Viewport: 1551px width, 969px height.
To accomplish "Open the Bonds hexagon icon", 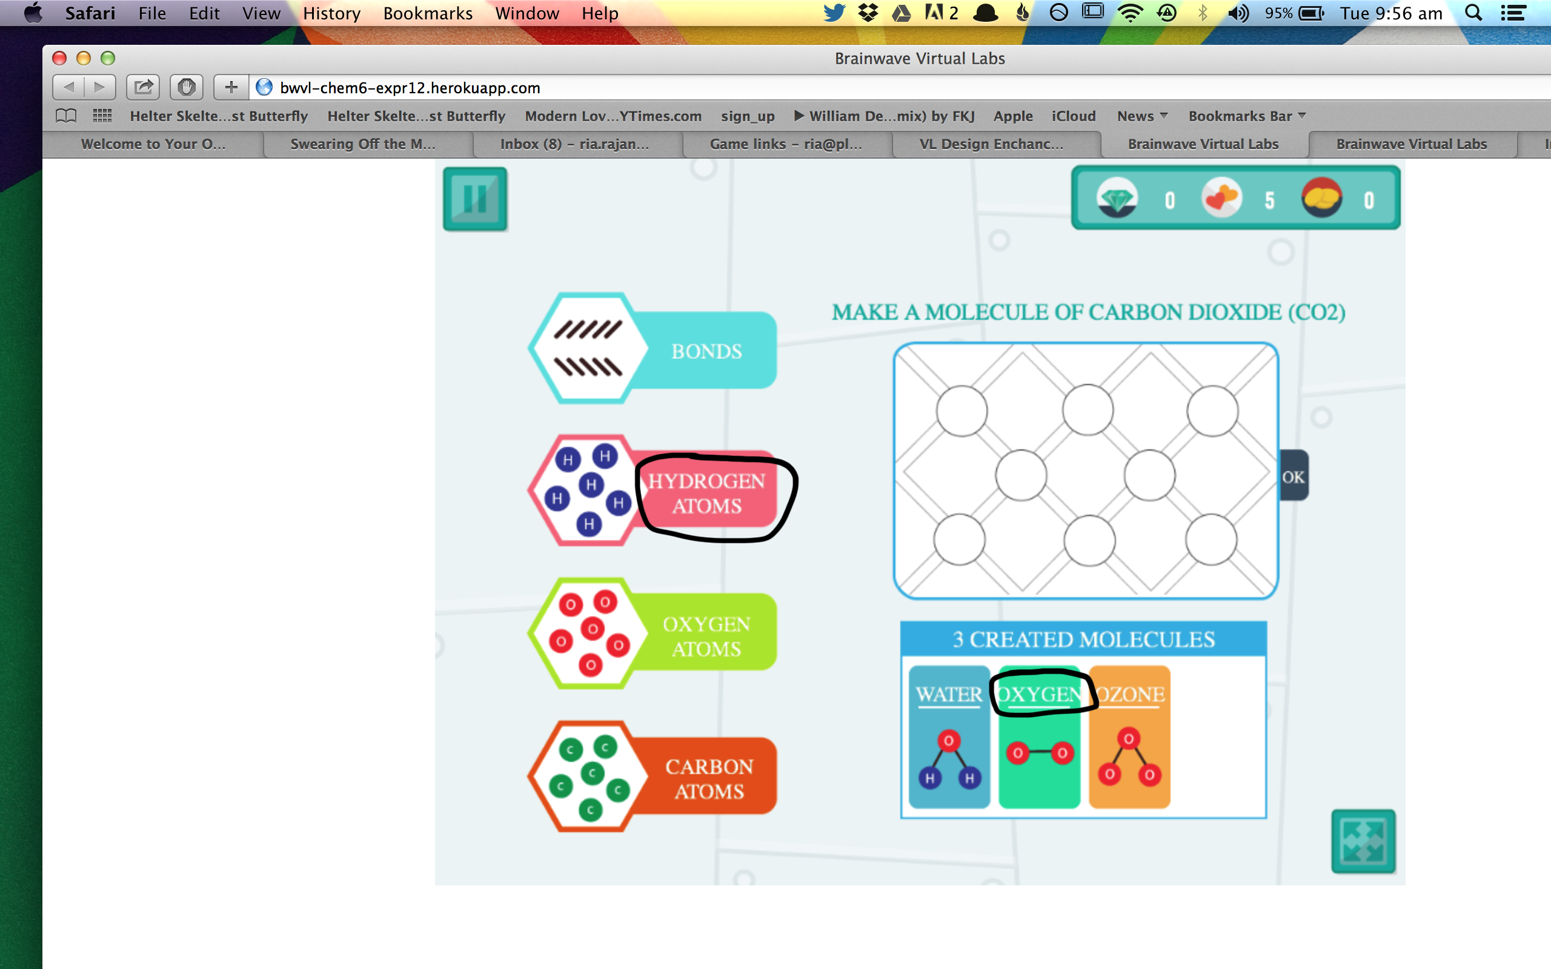I will [x=588, y=348].
